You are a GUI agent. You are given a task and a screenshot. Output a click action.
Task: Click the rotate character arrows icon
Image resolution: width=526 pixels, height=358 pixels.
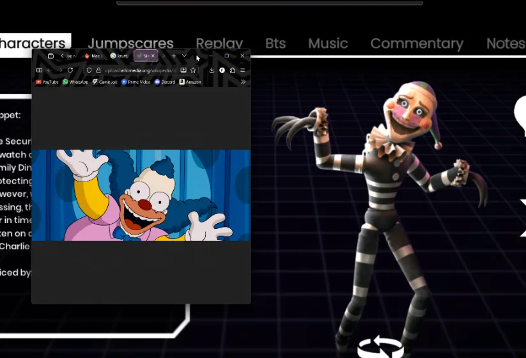[380, 346]
